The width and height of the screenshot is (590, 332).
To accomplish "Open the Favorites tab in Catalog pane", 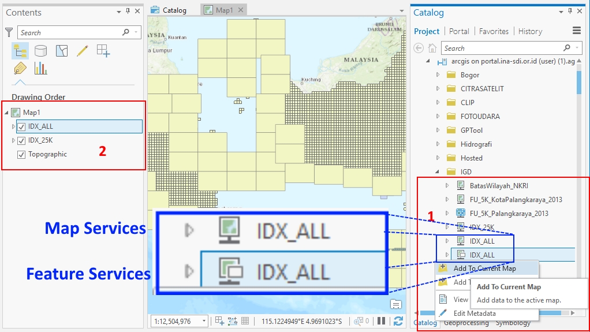I will pyautogui.click(x=494, y=31).
